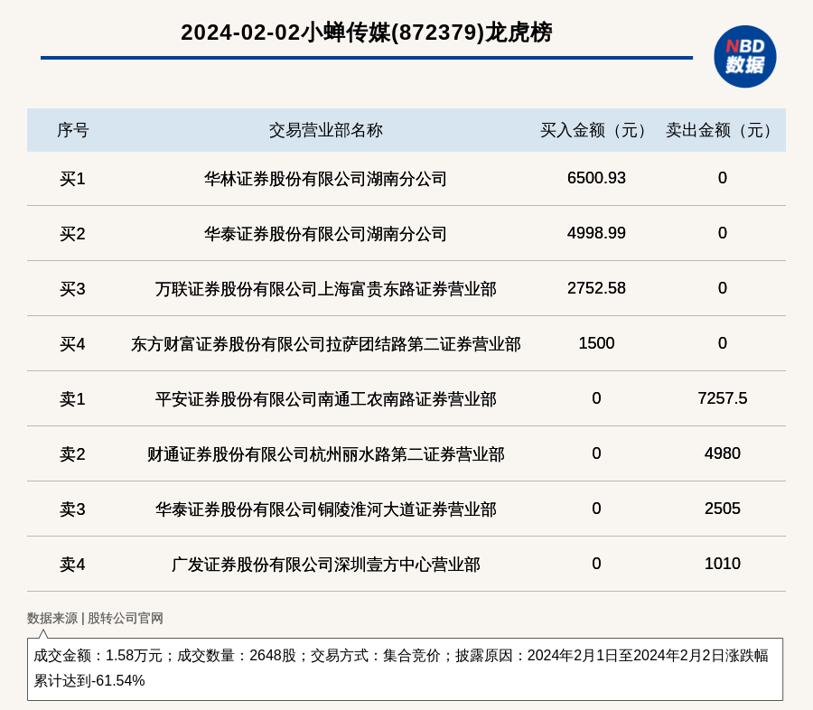Click the 卖出金额（元） column header
813x710 pixels.
pyautogui.click(x=723, y=130)
